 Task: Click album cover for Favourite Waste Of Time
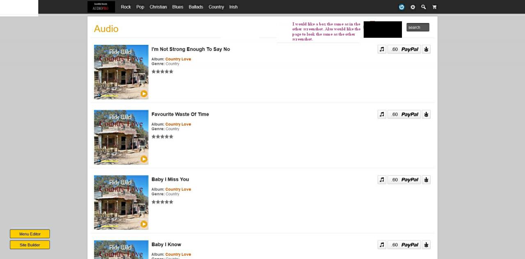121,137
